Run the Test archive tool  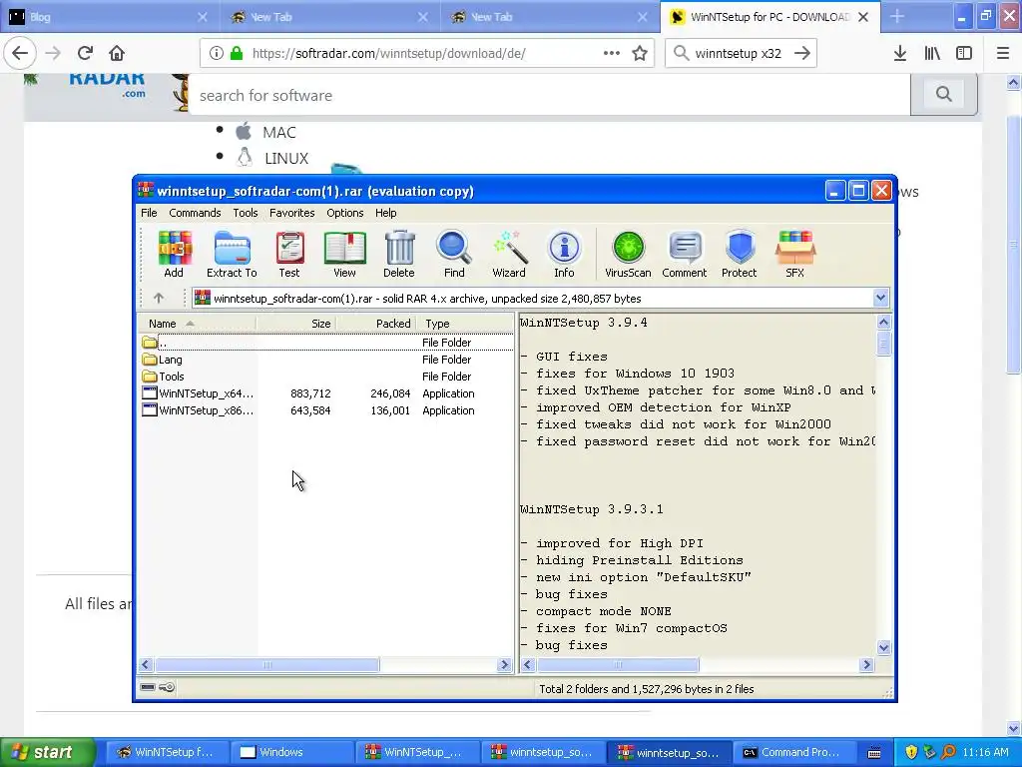[x=289, y=255]
